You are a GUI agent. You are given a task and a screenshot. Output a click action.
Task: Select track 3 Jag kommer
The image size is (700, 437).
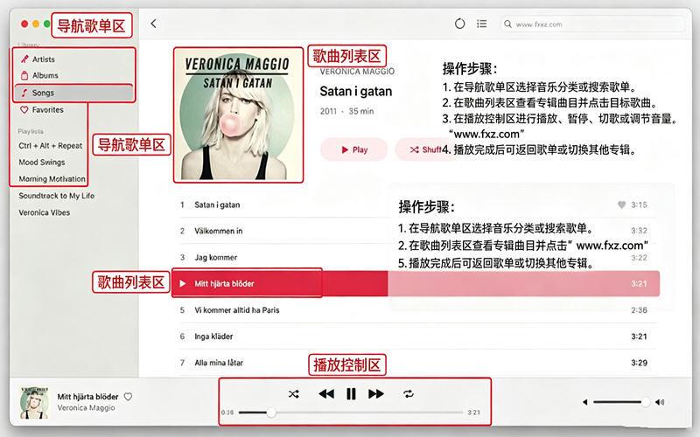point(418,257)
